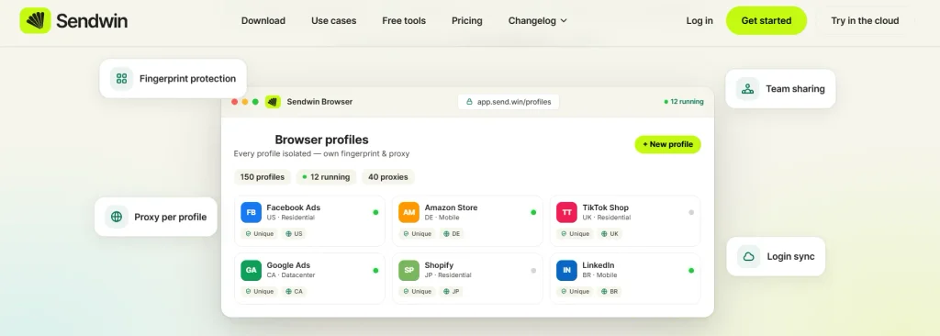Toggle Shopify gray status dot

(533, 271)
